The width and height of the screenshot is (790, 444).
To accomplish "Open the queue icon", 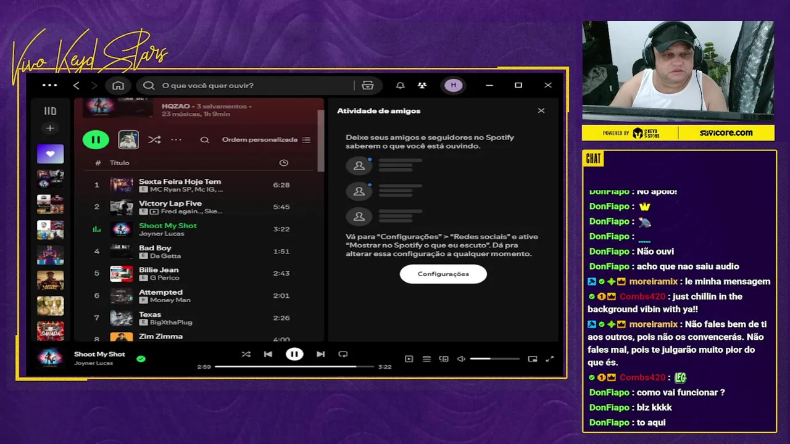I will [x=426, y=359].
